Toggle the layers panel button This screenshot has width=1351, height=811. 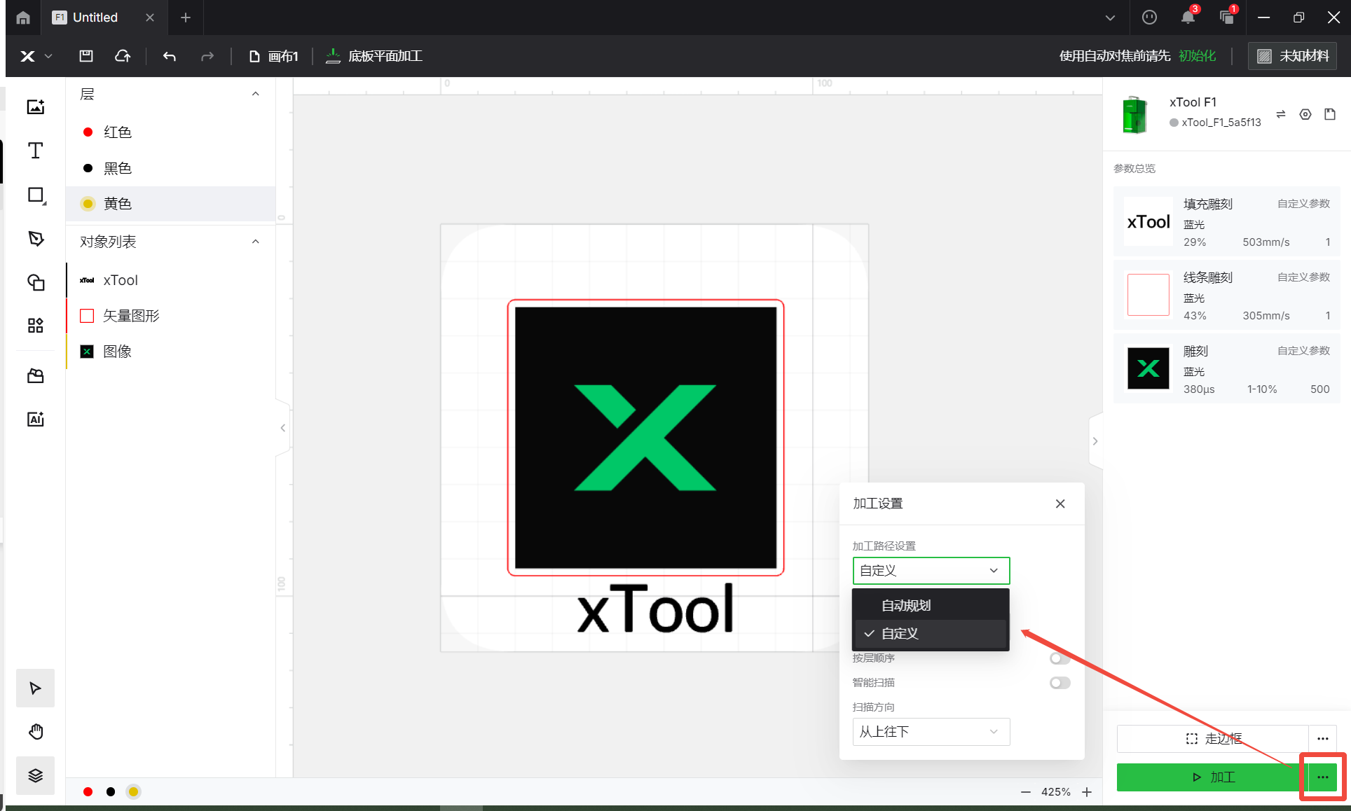click(x=36, y=775)
